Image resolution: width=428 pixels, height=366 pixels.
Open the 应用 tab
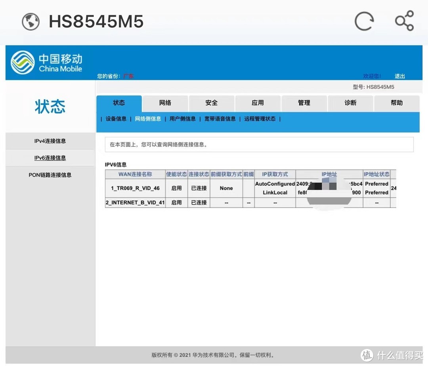[x=258, y=103]
